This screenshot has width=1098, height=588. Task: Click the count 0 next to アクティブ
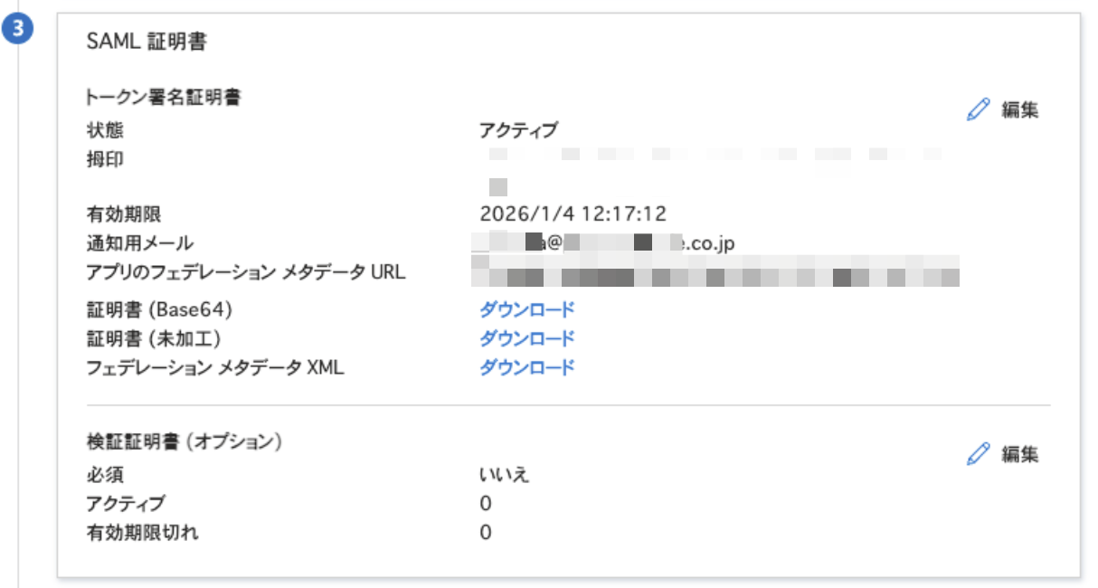[486, 504]
